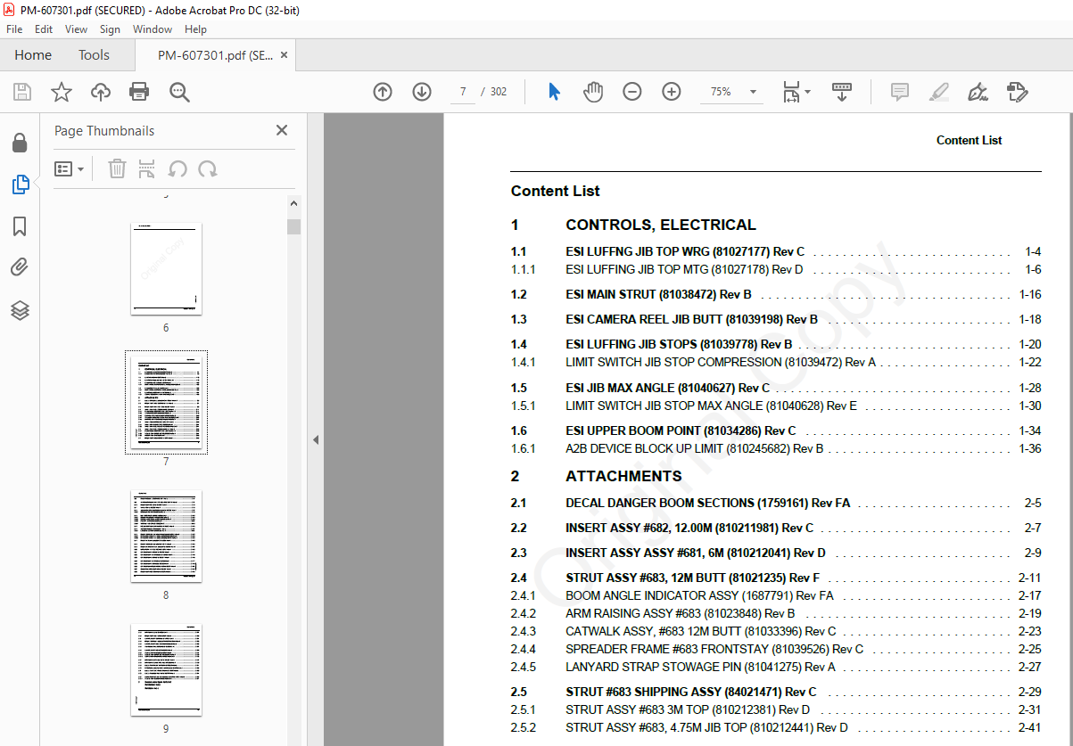Go to the next page with the down arrow
1073x746 pixels.
422,92
